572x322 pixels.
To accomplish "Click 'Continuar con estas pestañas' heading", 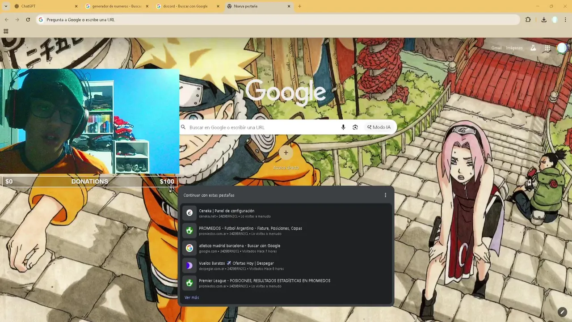I will point(209,195).
